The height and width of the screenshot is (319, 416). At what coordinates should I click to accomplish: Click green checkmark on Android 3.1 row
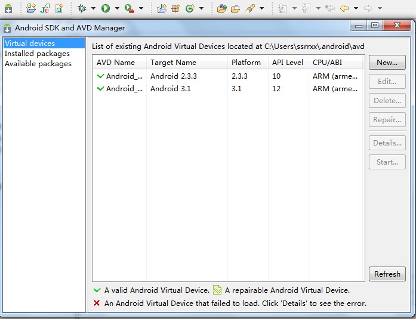100,88
